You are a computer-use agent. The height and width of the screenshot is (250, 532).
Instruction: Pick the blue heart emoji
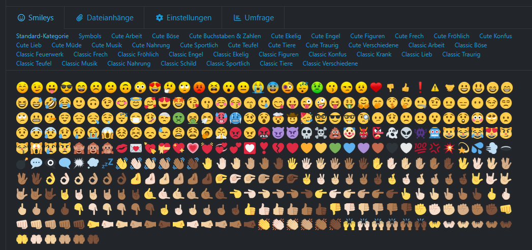(349, 148)
